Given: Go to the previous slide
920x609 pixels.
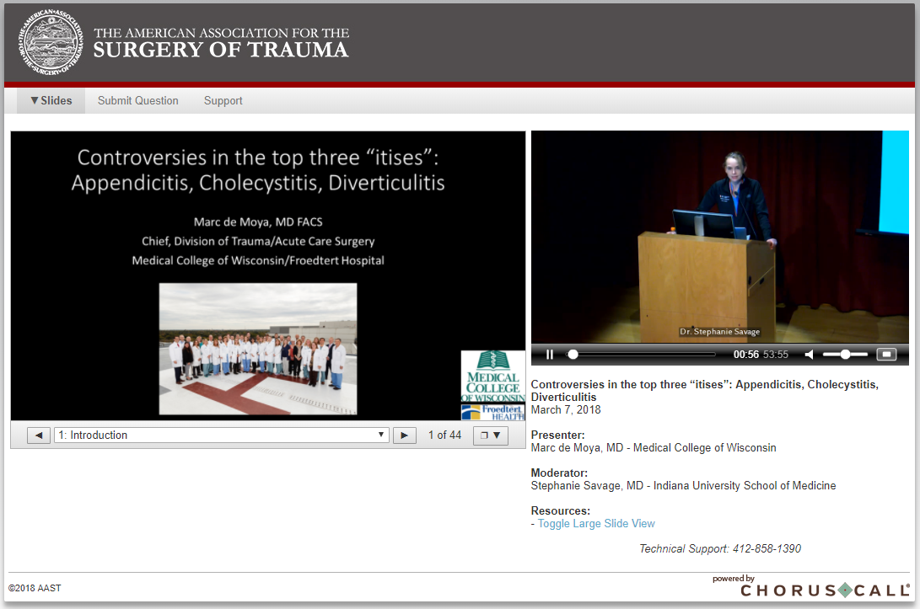Looking at the screenshot, I should 39,435.
